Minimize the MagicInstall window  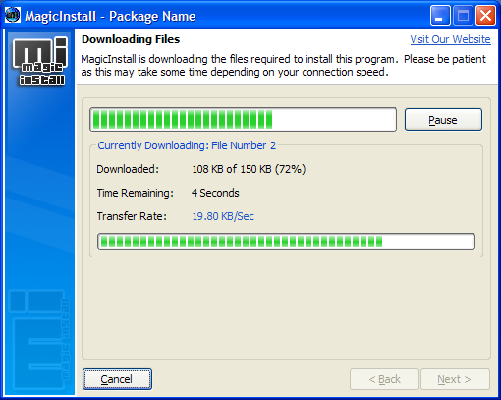[440, 15]
